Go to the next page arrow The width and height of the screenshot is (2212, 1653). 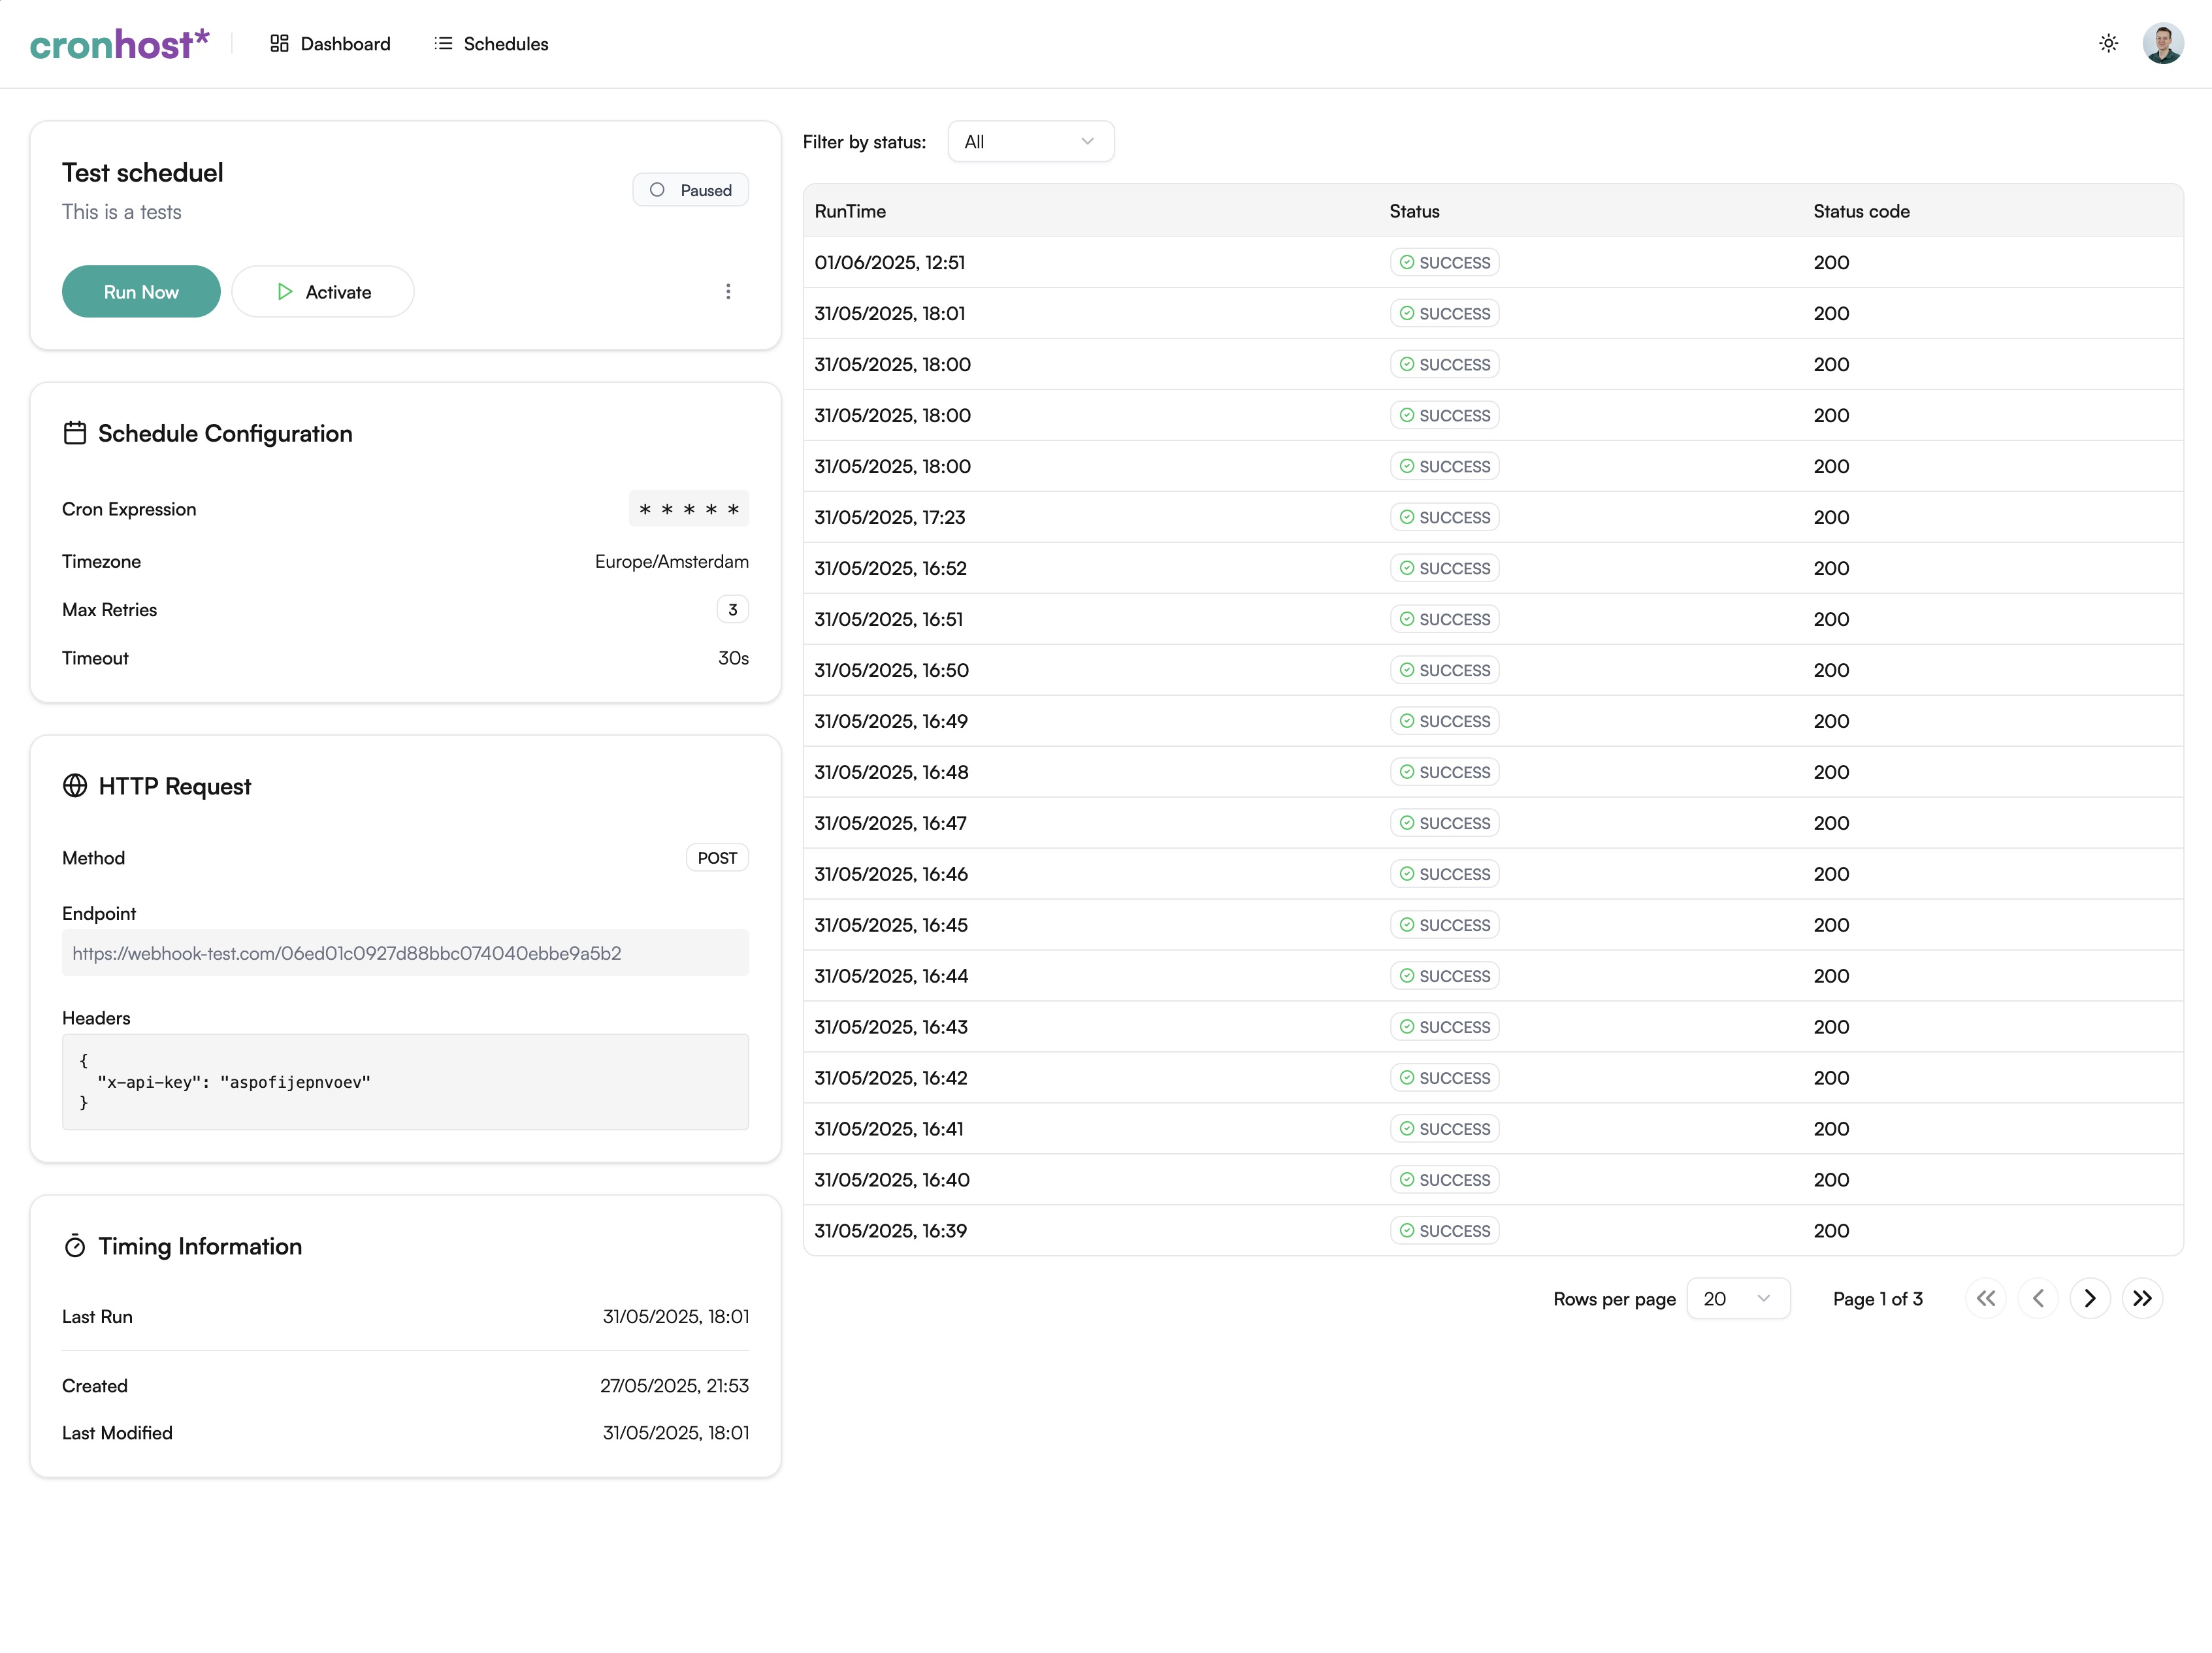click(2089, 1298)
